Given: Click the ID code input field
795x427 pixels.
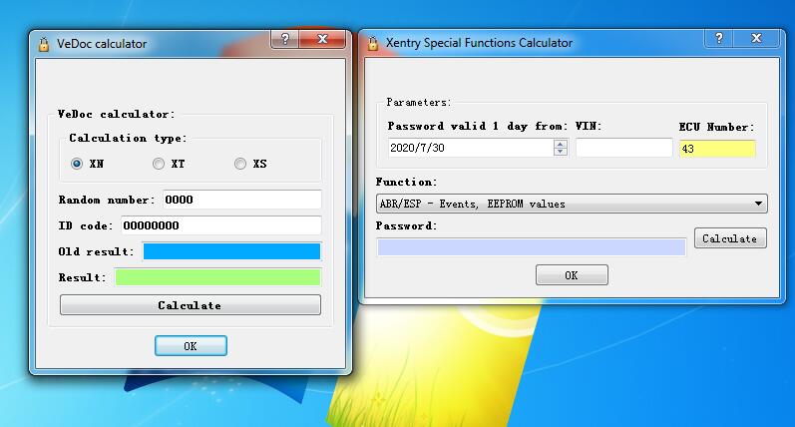Looking at the screenshot, I should click(x=221, y=225).
